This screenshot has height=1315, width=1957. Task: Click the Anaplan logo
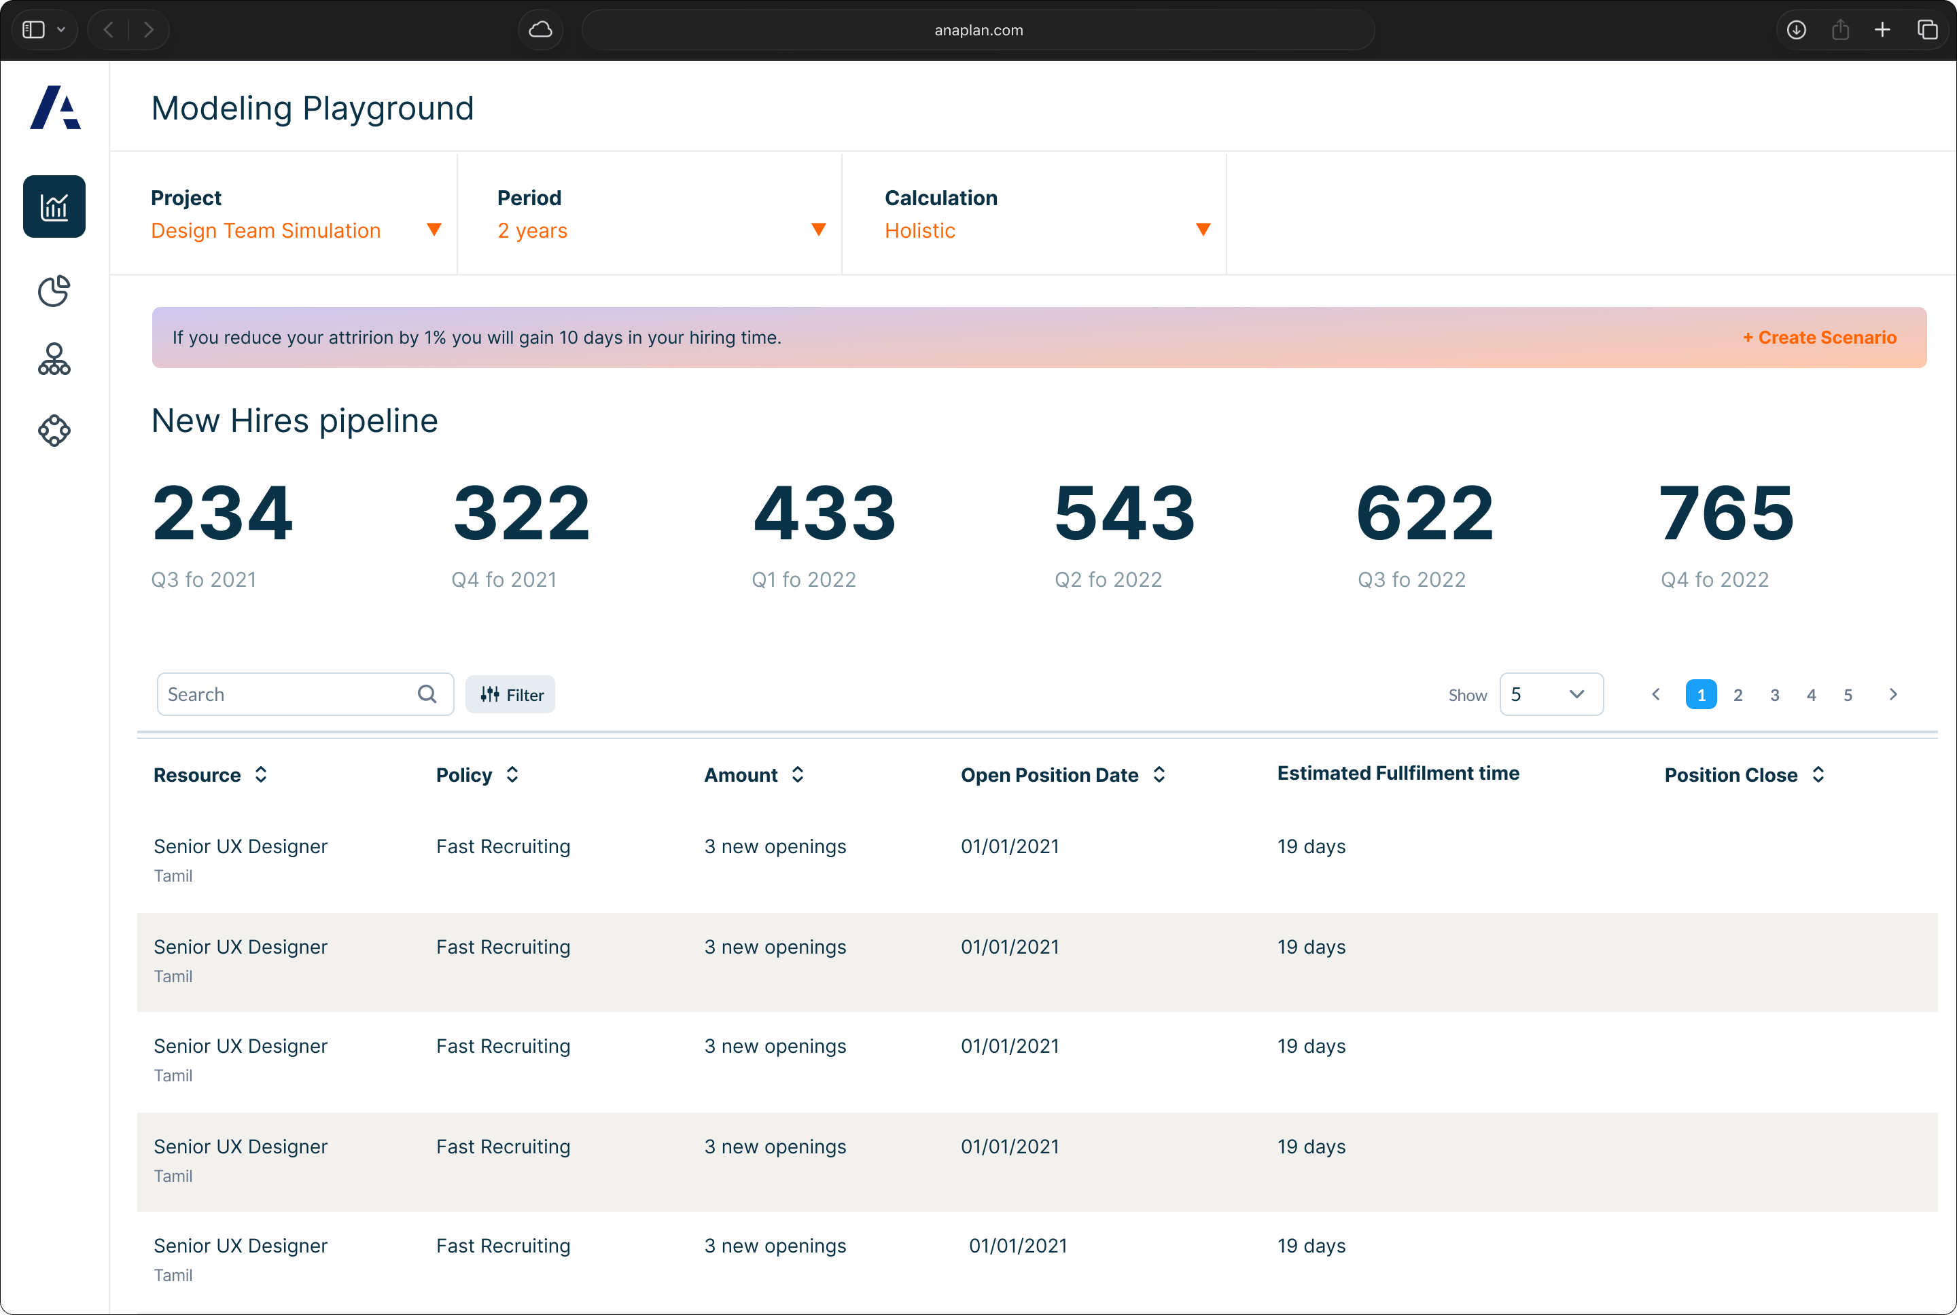click(55, 107)
